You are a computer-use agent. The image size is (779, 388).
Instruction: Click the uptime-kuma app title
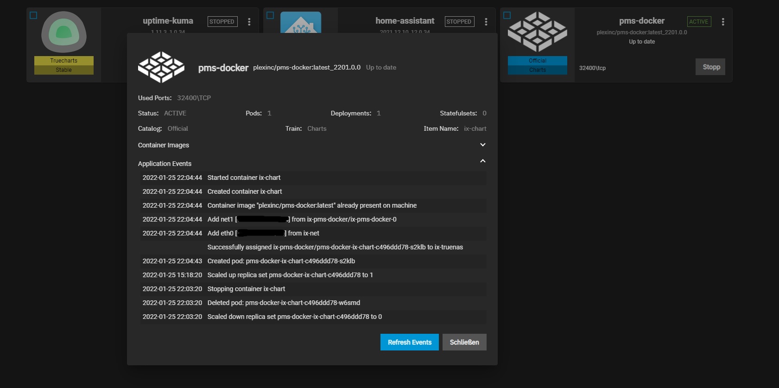168,21
